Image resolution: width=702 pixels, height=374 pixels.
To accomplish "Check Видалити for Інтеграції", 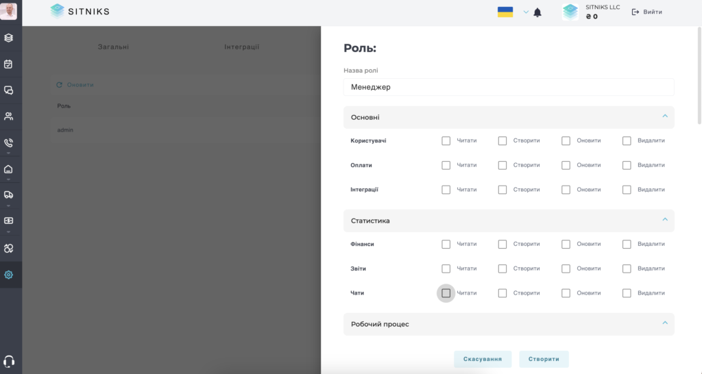I will click(x=627, y=190).
